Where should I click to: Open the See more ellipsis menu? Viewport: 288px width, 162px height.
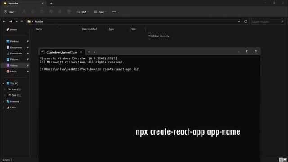(x=114, y=12)
